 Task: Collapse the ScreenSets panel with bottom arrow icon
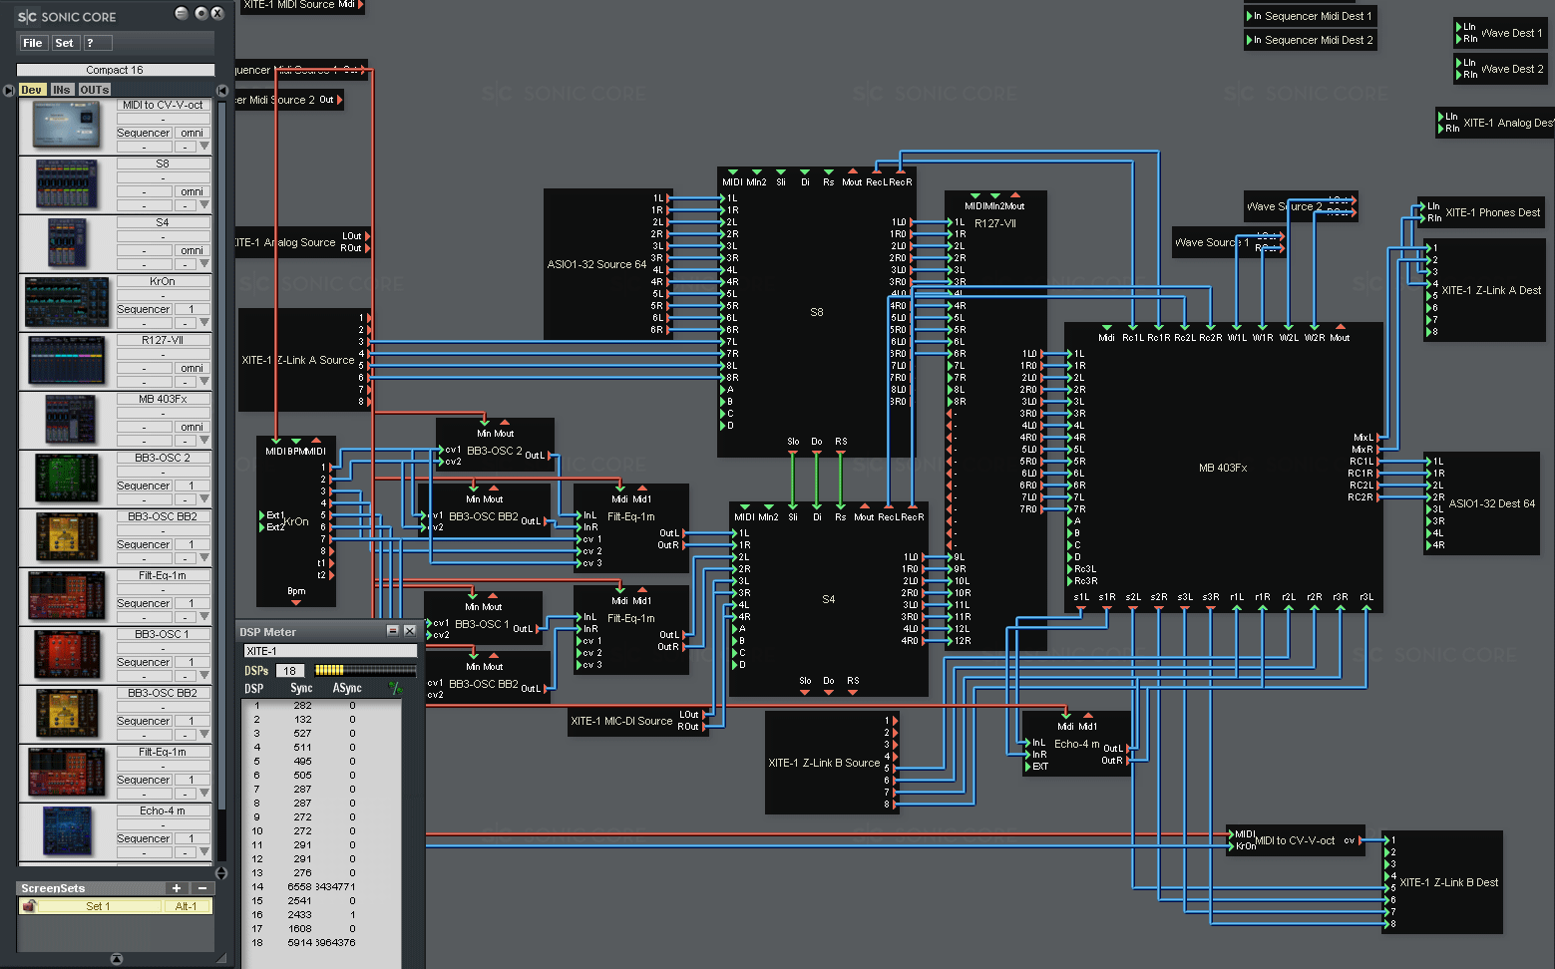[117, 959]
